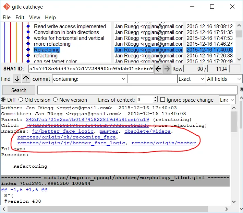
Task: Click the Lines of context value field
Action: (x=145, y=100)
